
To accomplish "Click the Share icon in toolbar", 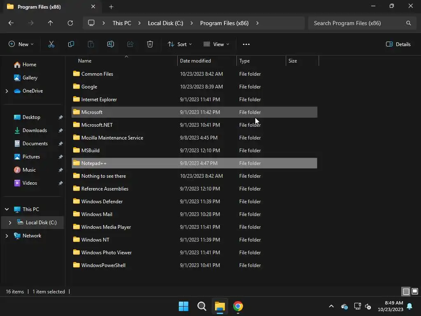I will point(130,44).
